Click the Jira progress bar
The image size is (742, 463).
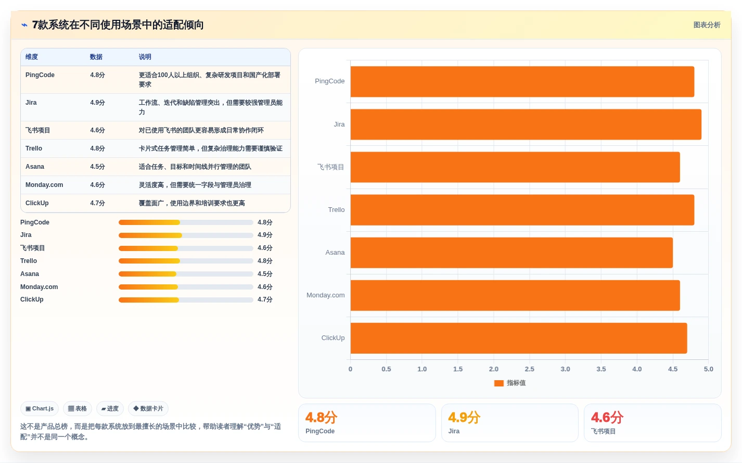pyautogui.click(x=186, y=235)
